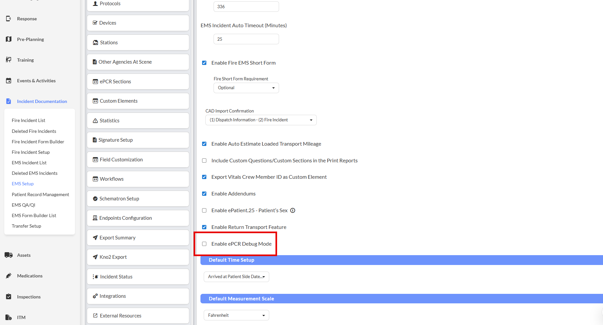
Task: Click the Medications icon in sidebar
Action: pos(9,276)
